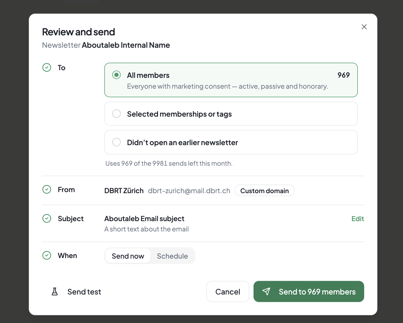Viewport: 403px width, 323px height.
Task: Click the checkmark icon beside To
Action: 47,68
